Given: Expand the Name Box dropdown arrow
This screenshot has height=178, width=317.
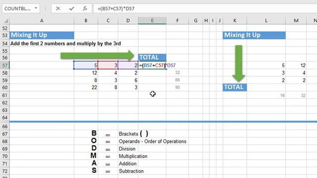Looking at the screenshot, I should (x=36, y=8).
